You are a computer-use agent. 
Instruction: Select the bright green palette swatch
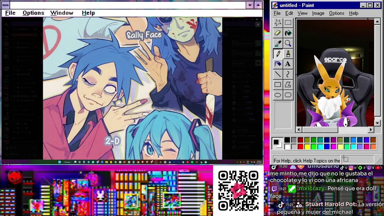313,146
